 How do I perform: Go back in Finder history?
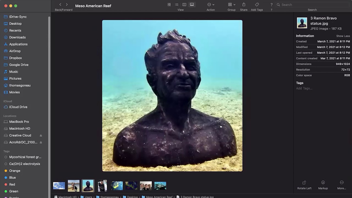(x=60, y=5)
